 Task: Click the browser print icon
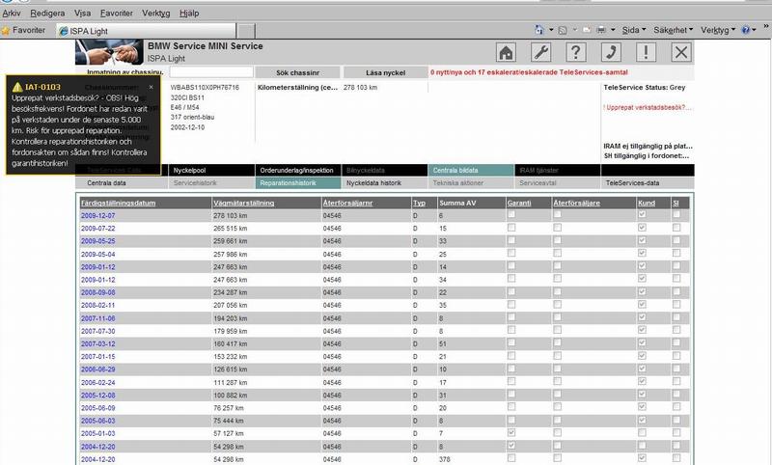coord(600,31)
